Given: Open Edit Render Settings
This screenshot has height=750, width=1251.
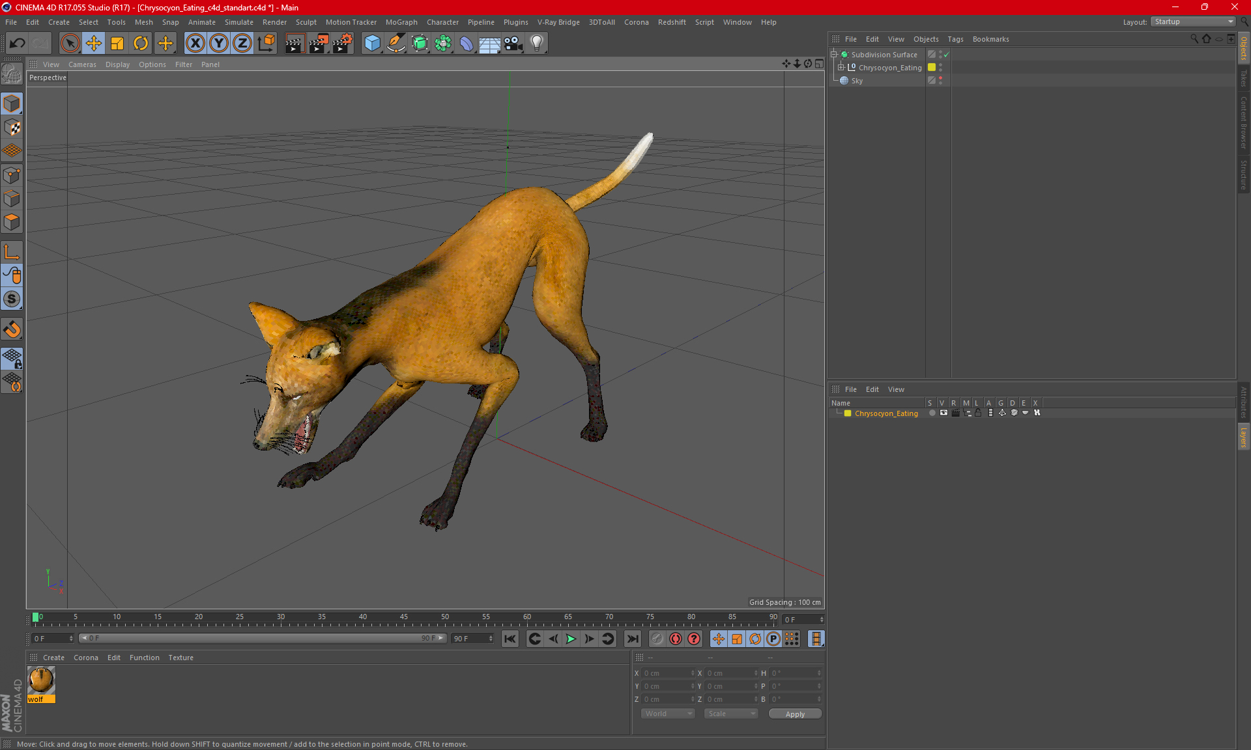Looking at the screenshot, I should point(343,43).
